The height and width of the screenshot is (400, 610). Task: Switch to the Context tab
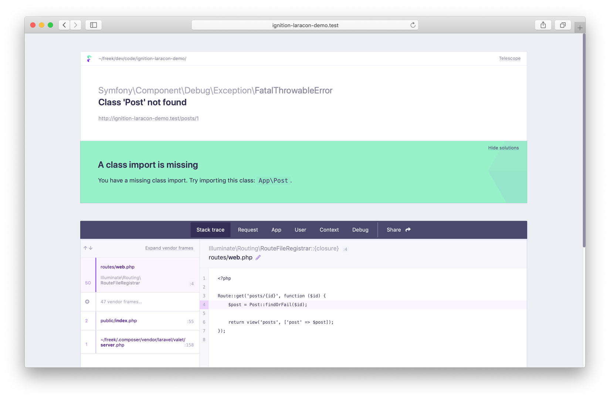[329, 230]
